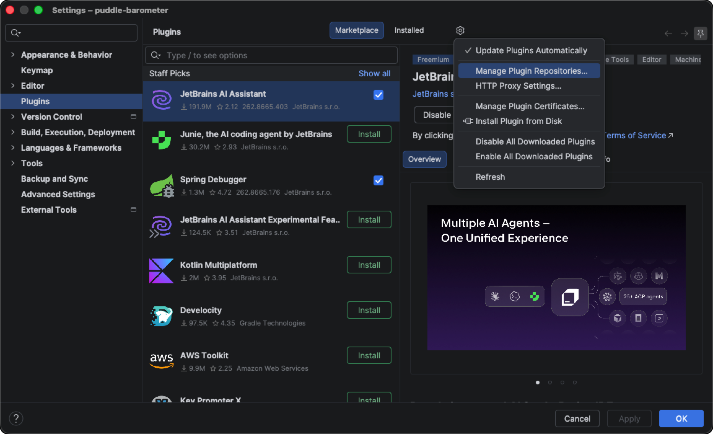This screenshot has height=434, width=713.
Task: Click the plugin search magnifier icon
Action: point(155,55)
